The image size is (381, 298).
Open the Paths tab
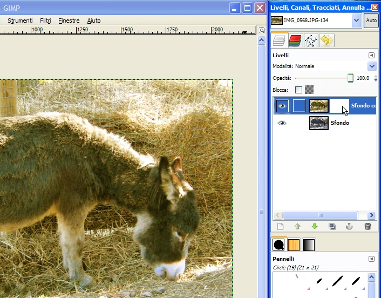[310, 39]
